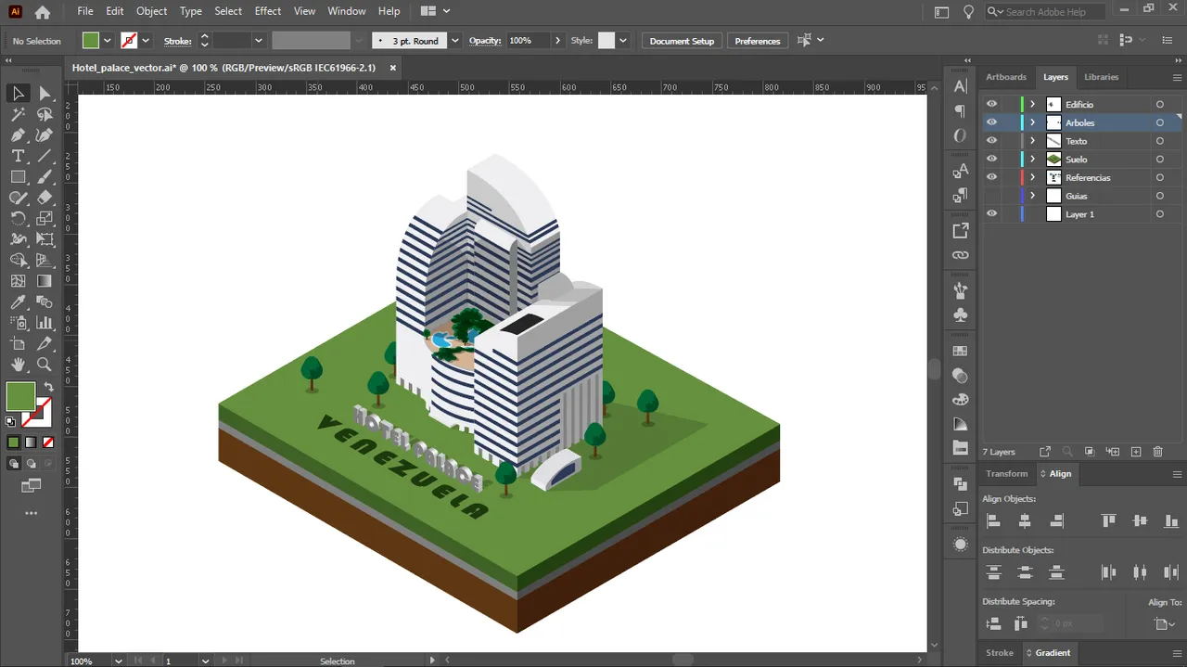Select the Hand tool
Image resolution: width=1187 pixels, height=667 pixels.
[18, 365]
